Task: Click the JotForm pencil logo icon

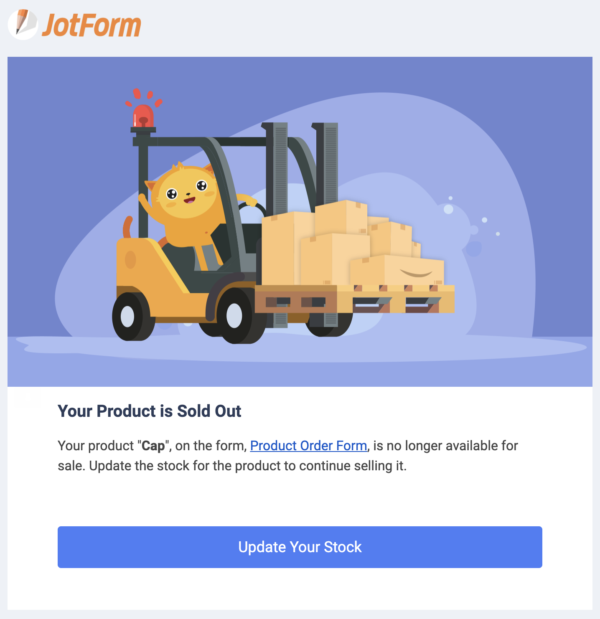Action: point(24,25)
